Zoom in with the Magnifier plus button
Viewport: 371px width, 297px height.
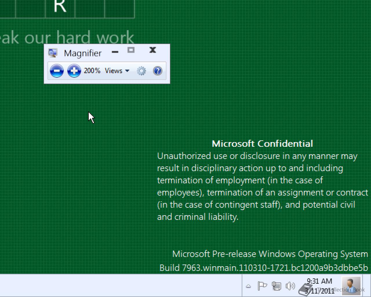(x=74, y=71)
